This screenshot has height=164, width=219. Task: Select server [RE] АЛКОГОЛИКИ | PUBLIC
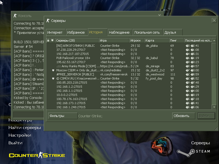point(129,46)
